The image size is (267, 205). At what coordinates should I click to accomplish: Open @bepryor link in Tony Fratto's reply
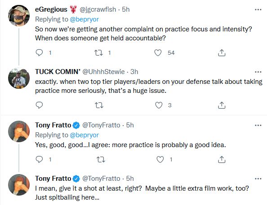point(85,135)
